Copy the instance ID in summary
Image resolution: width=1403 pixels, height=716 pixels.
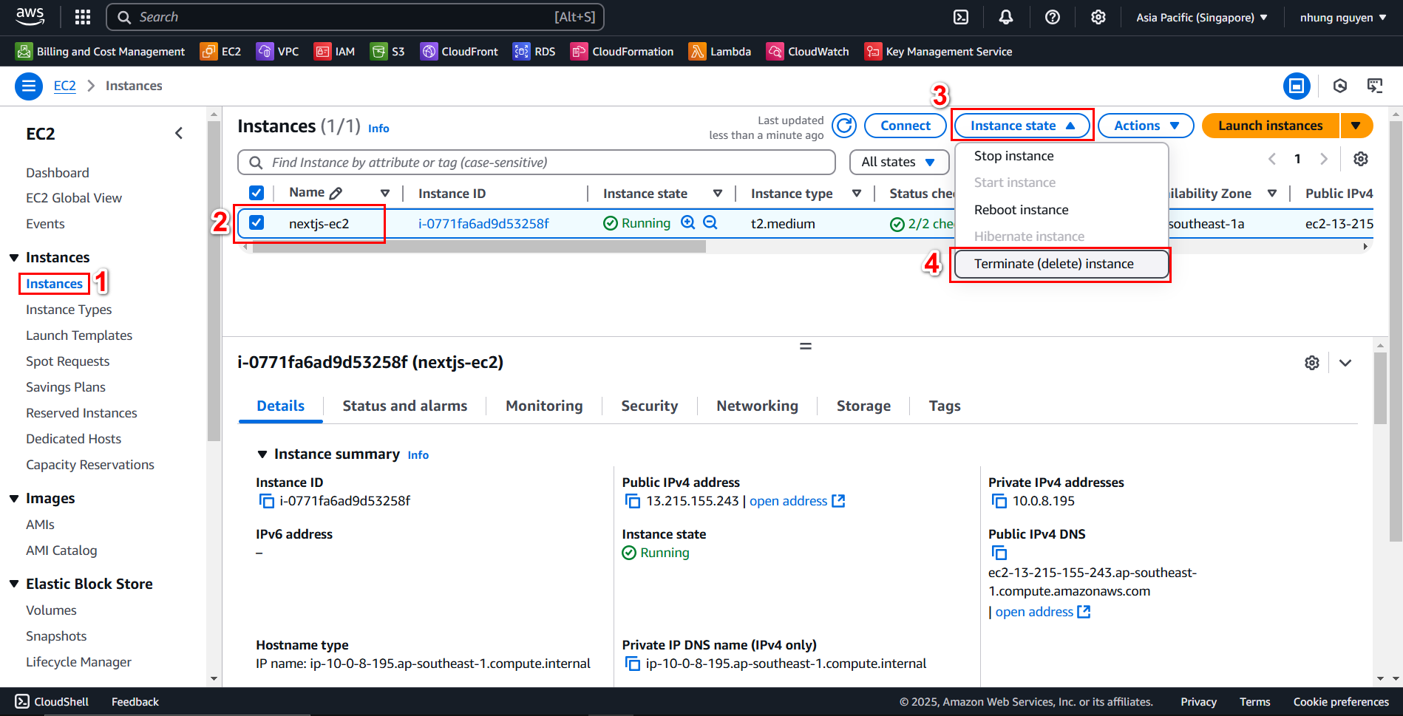click(x=266, y=501)
